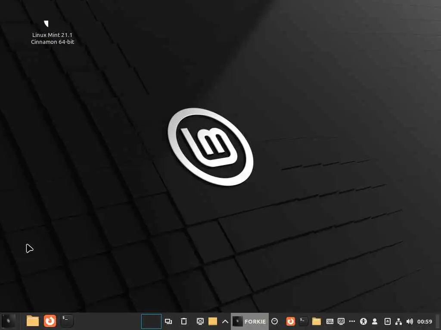The image size is (441, 330).
Task: Open the accessibility applet
Action: (363, 321)
